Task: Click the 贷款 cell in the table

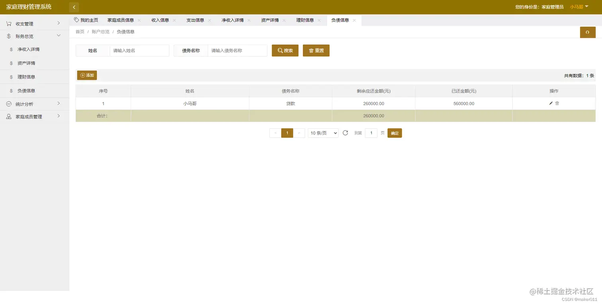Action: pyautogui.click(x=291, y=104)
